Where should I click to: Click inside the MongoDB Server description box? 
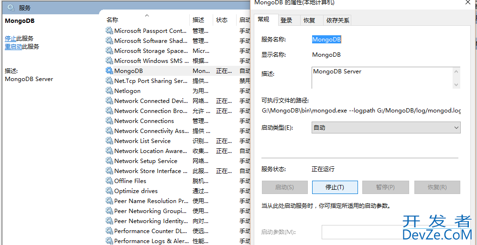click(x=382, y=78)
